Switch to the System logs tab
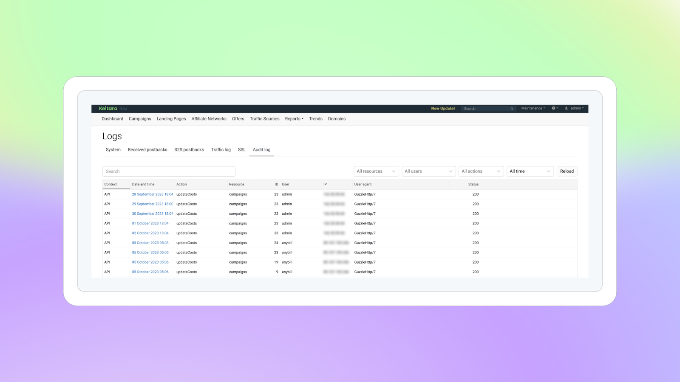The image size is (680, 382). pyautogui.click(x=113, y=150)
